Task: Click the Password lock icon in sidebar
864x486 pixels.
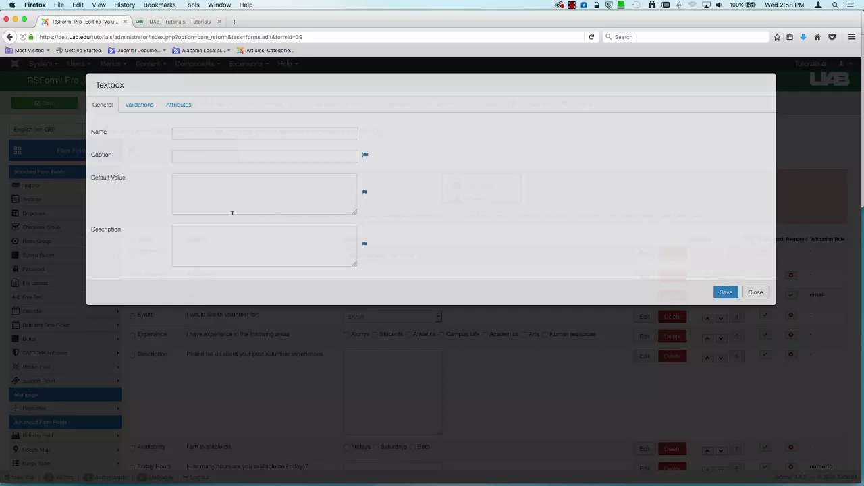Action: (x=16, y=269)
